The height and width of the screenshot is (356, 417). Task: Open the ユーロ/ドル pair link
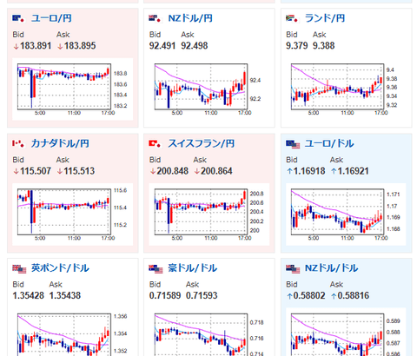(x=329, y=143)
